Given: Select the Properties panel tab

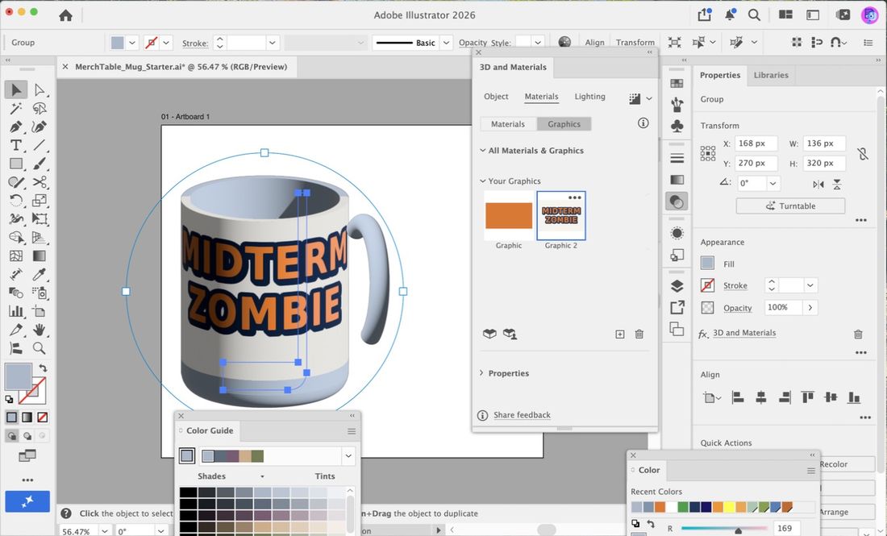Looking at the screenshot, I should 719,75.
